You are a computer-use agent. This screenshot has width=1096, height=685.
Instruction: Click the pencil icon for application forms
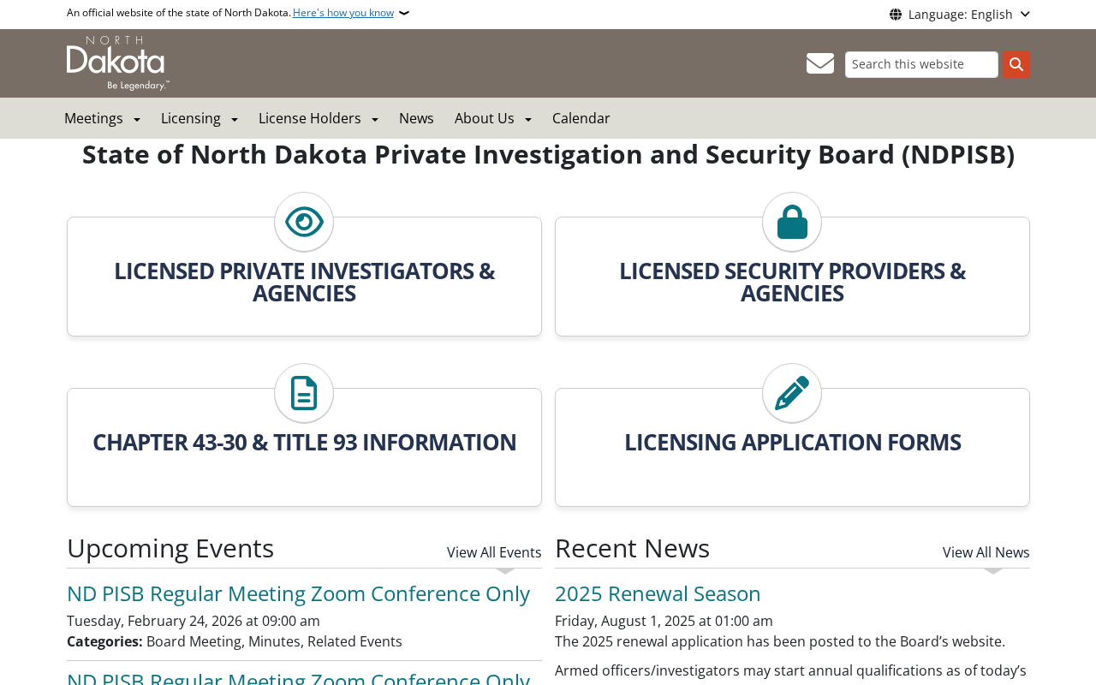(x=792, y=393)
